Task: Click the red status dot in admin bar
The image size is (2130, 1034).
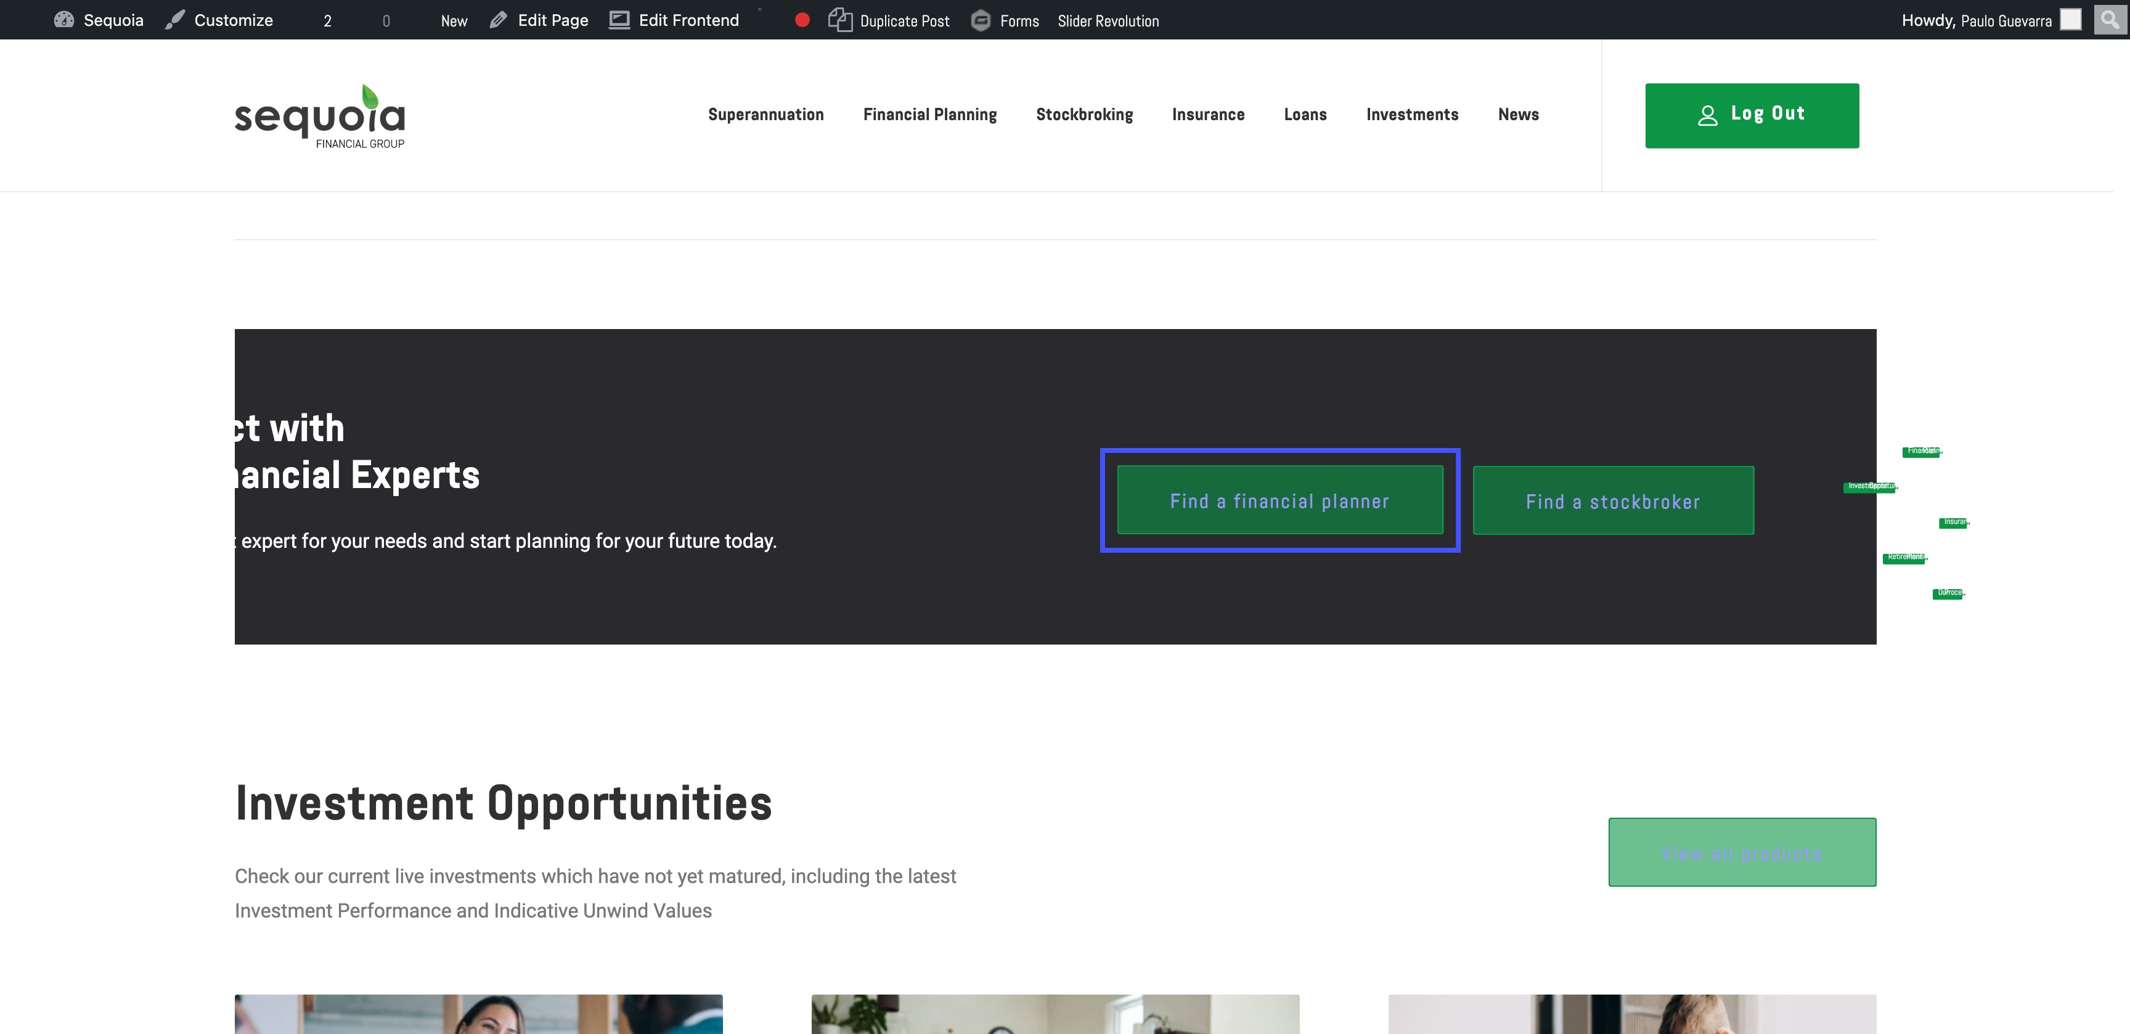Action: tap(801, 20)
